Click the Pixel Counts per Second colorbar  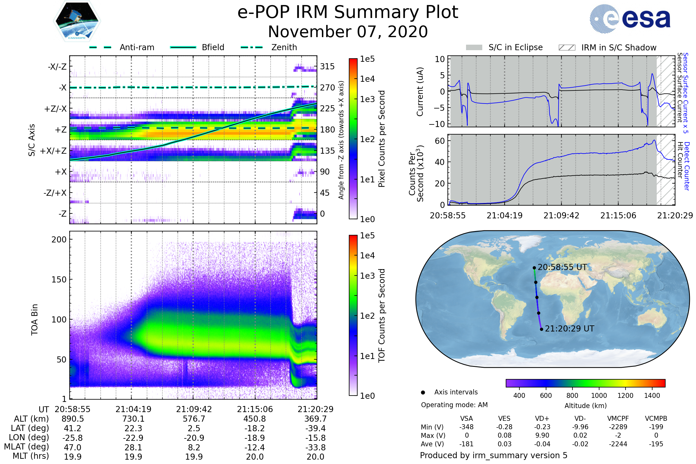click(x=353, y=139)
